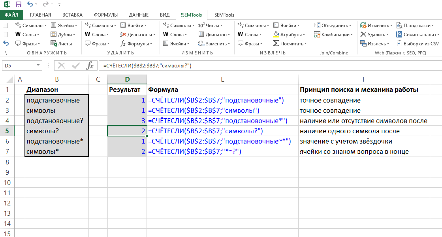Open Фразы dropdown in УДАЛИТЬ group
442x237 pixels.
click(x=97, y=44)
